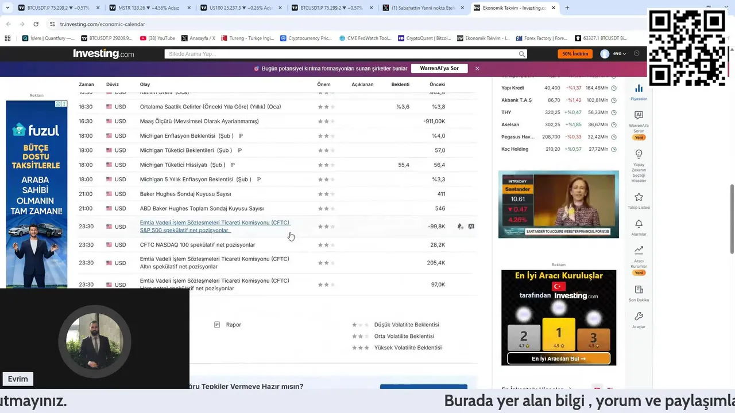Play the Santander intraday video thumbnail
735x413 pixels.
559,204
